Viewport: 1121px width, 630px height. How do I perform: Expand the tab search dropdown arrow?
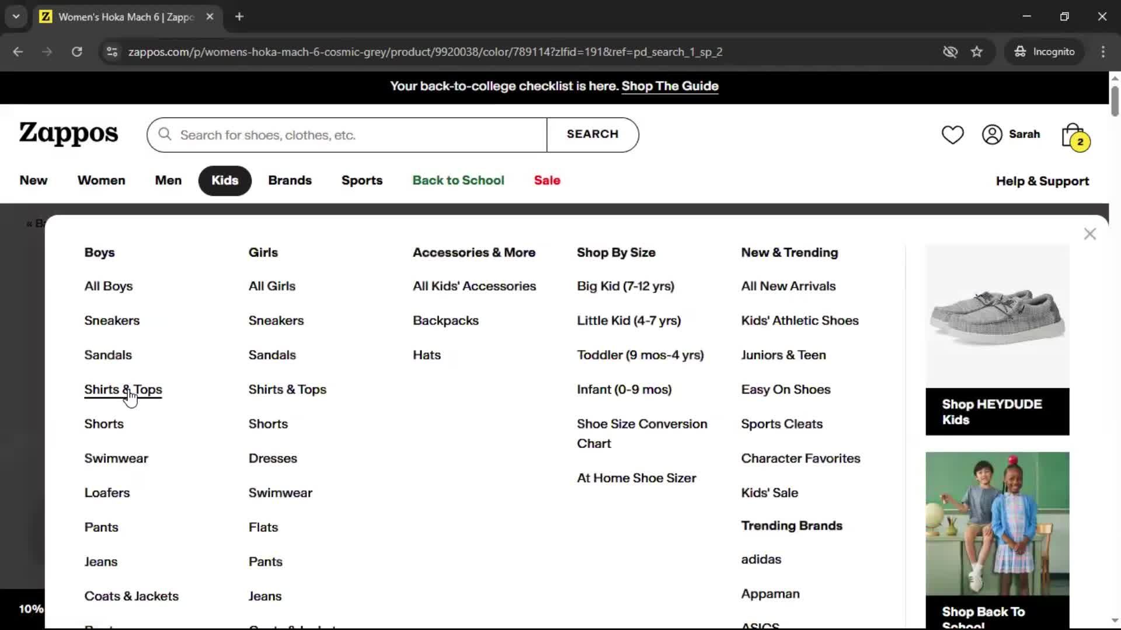coord(16,17)
